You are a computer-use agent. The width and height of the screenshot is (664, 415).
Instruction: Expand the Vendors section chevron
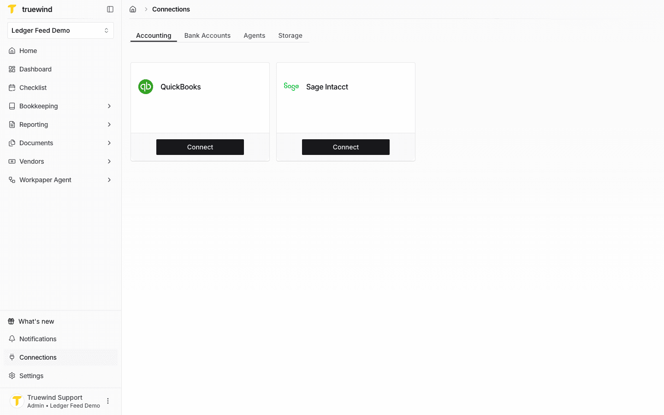click(109, 161)
